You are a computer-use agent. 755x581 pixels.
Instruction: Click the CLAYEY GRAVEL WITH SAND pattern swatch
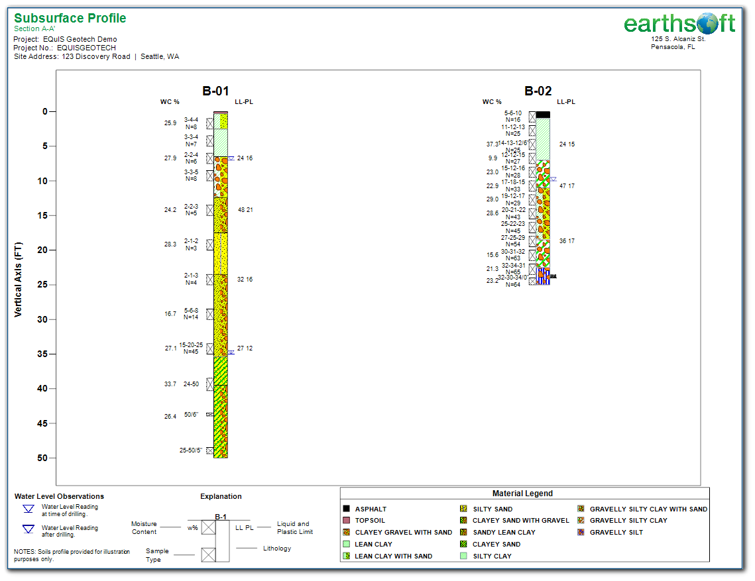click(x=346, y=532)
